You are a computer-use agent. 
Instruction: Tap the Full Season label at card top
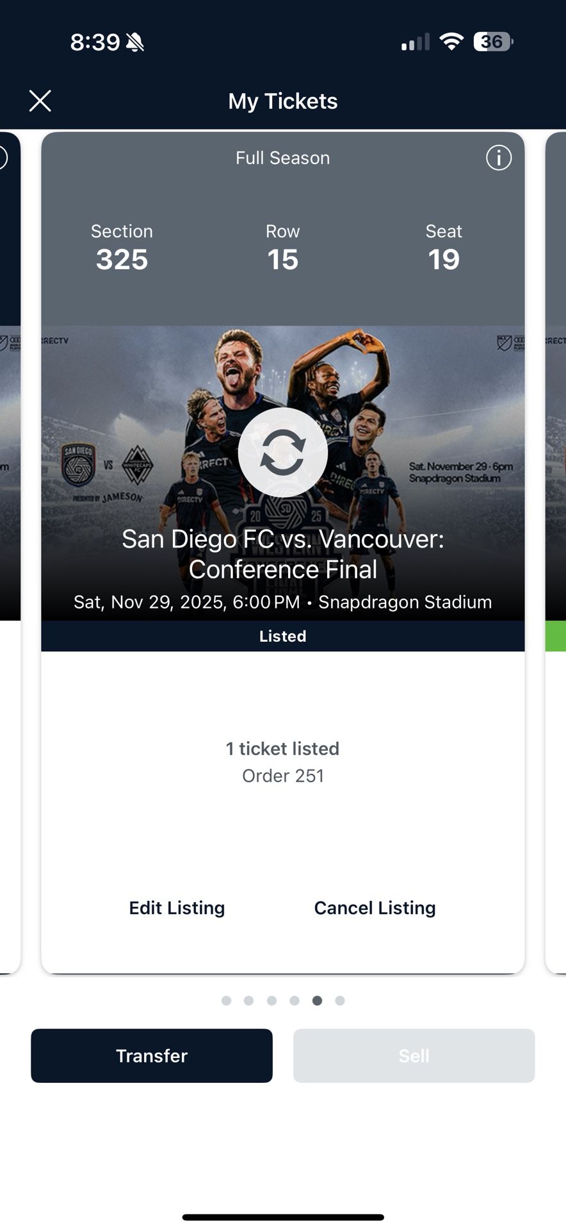[x=282, y=158]
